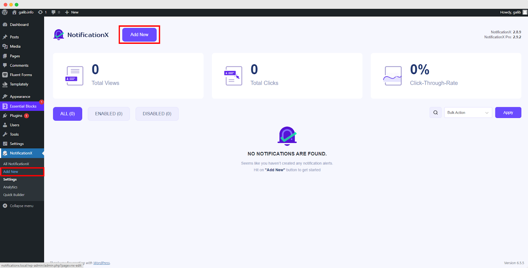528x268 pixels.
Task: Click the search magnifier button
Action: click(x=436, y=112)
